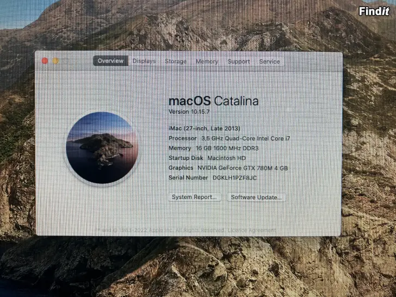
Task: Open the Licence Agreement link
Action: [x=252, y=230]
